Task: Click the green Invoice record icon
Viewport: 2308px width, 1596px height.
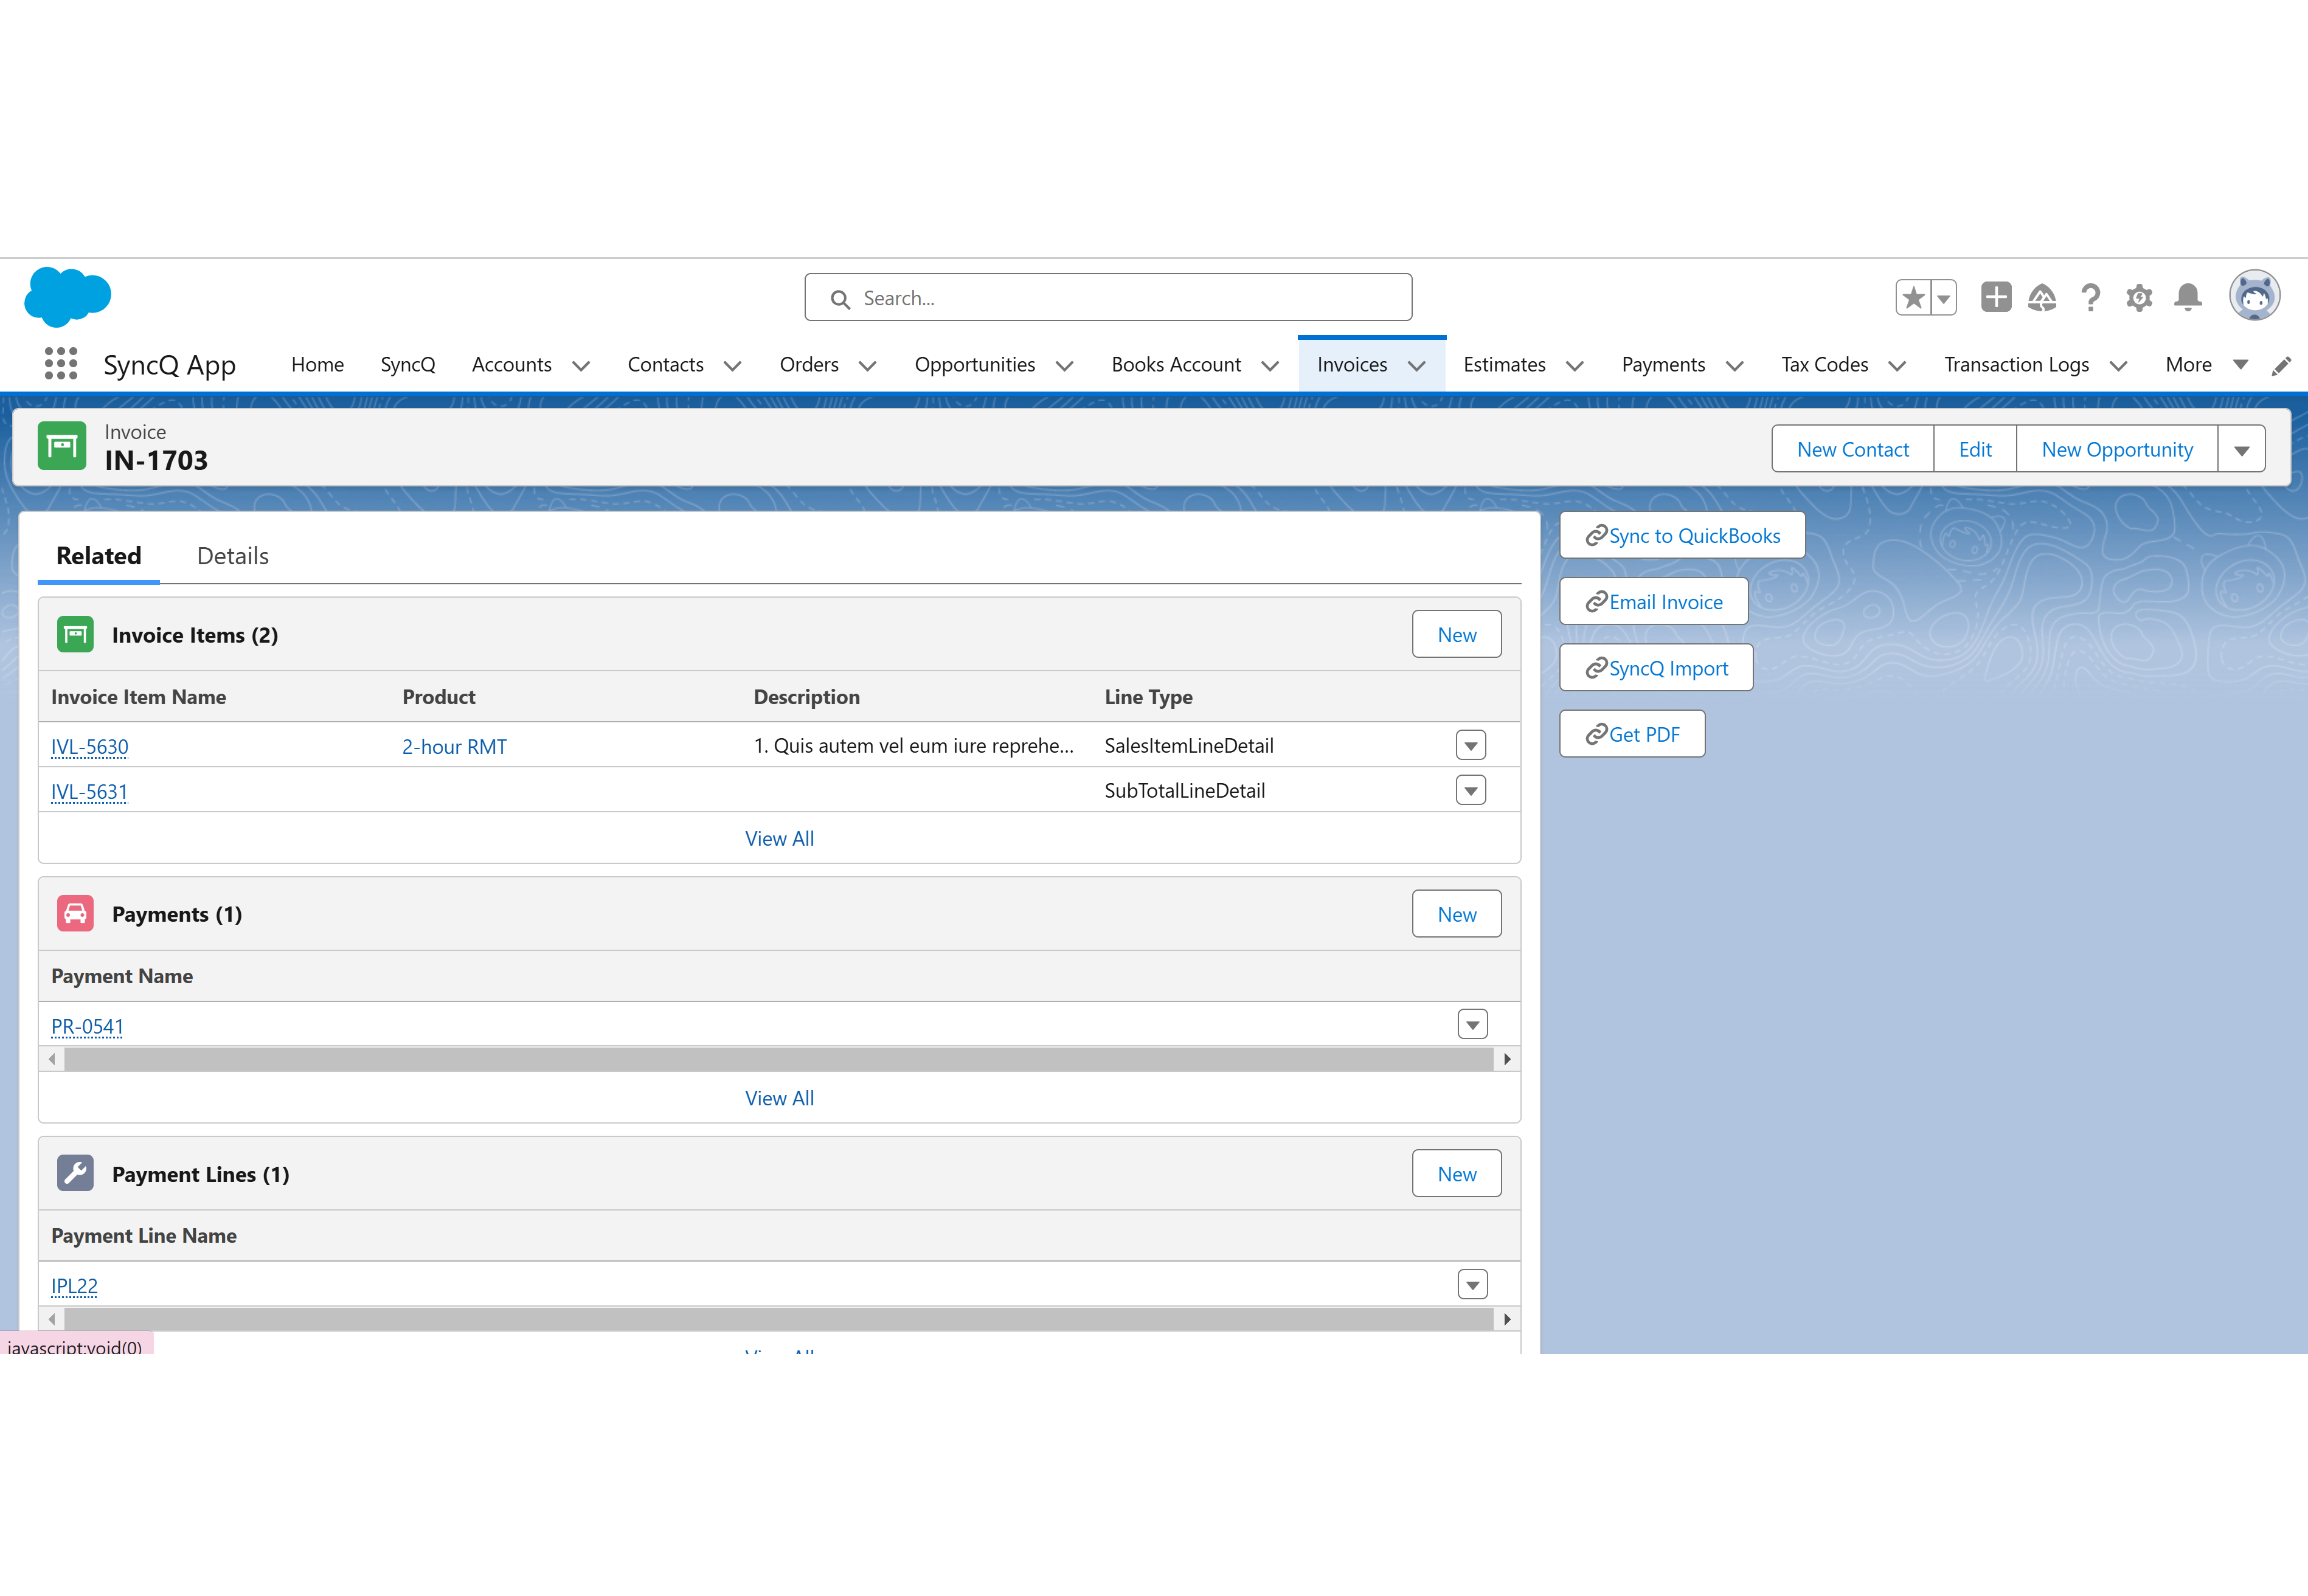Action: 62,446
